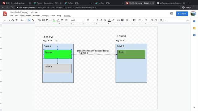Image resolution: width=198 pixels, height=111 pixels.
Task: Select the arrow select tool
Action: [x=29, y=20]
